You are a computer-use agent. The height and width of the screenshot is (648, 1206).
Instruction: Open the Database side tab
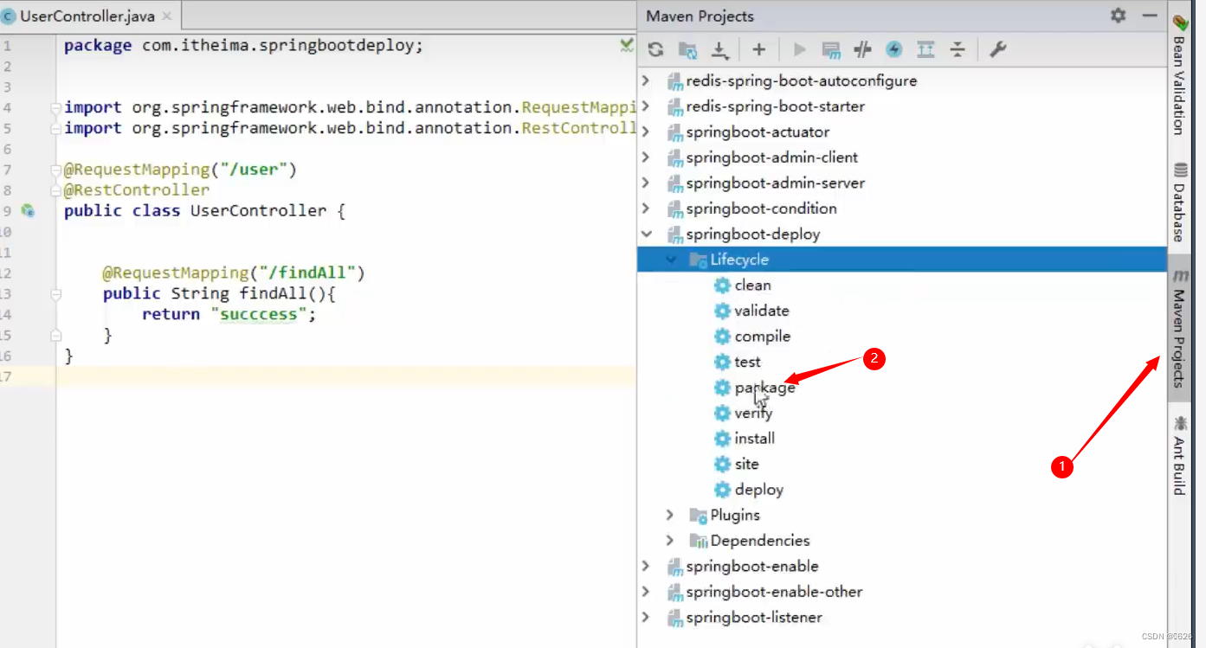tap(1179, 201)
